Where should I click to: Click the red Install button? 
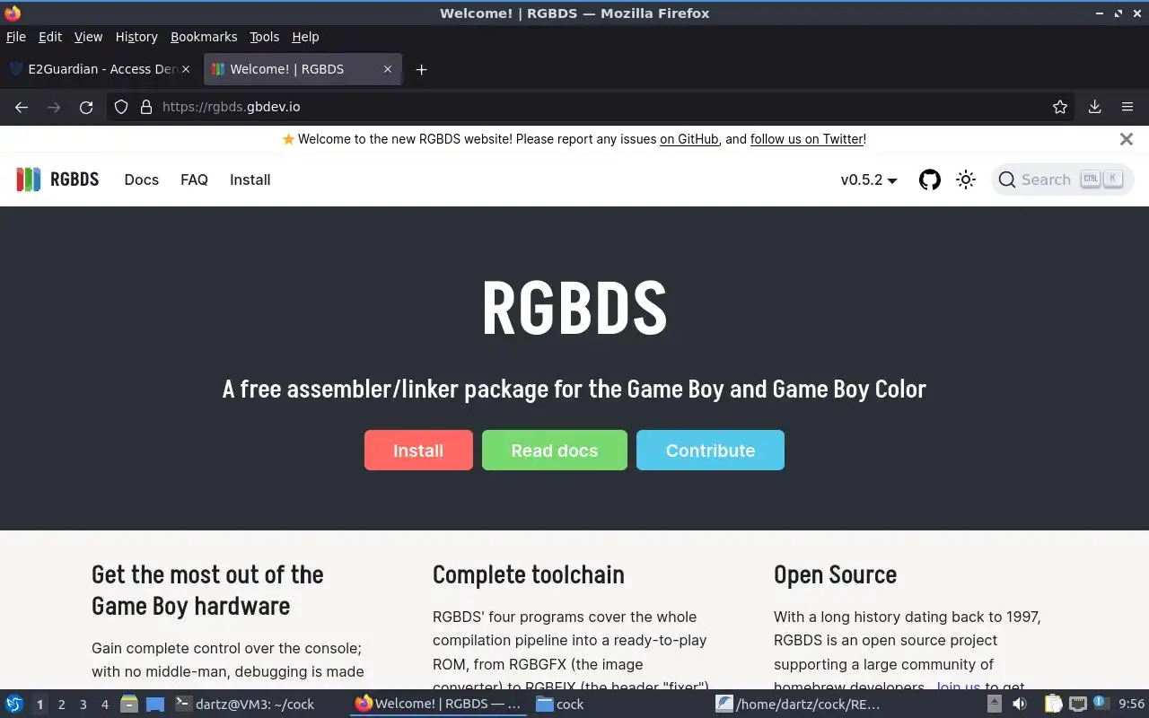pos(418,451)
